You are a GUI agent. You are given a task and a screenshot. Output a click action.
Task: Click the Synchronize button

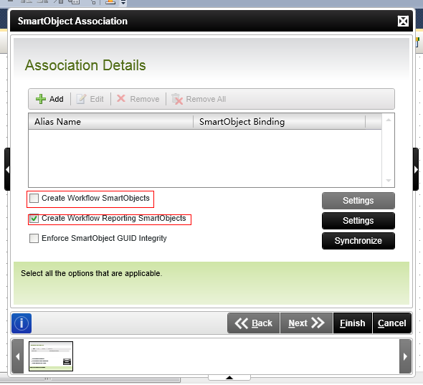(358, 241)
